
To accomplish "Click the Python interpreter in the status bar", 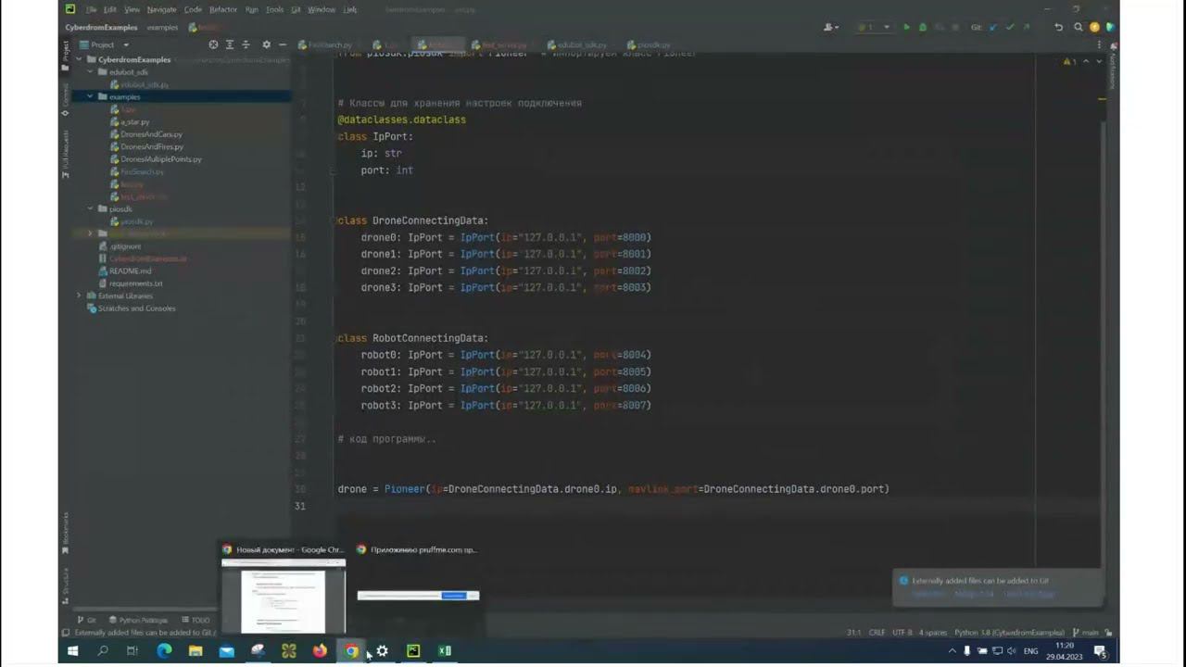I will click(x=1010, y=633).
